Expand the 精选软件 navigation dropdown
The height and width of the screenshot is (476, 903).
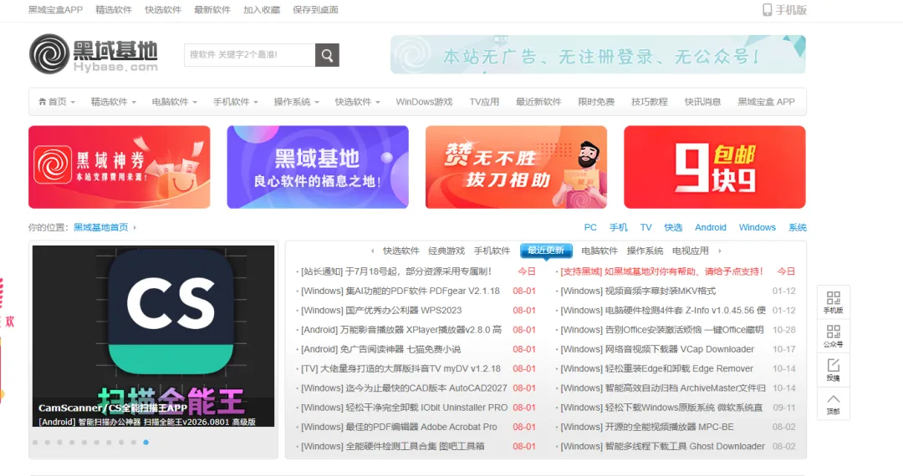pyautogui.click(x=114, y=102)
